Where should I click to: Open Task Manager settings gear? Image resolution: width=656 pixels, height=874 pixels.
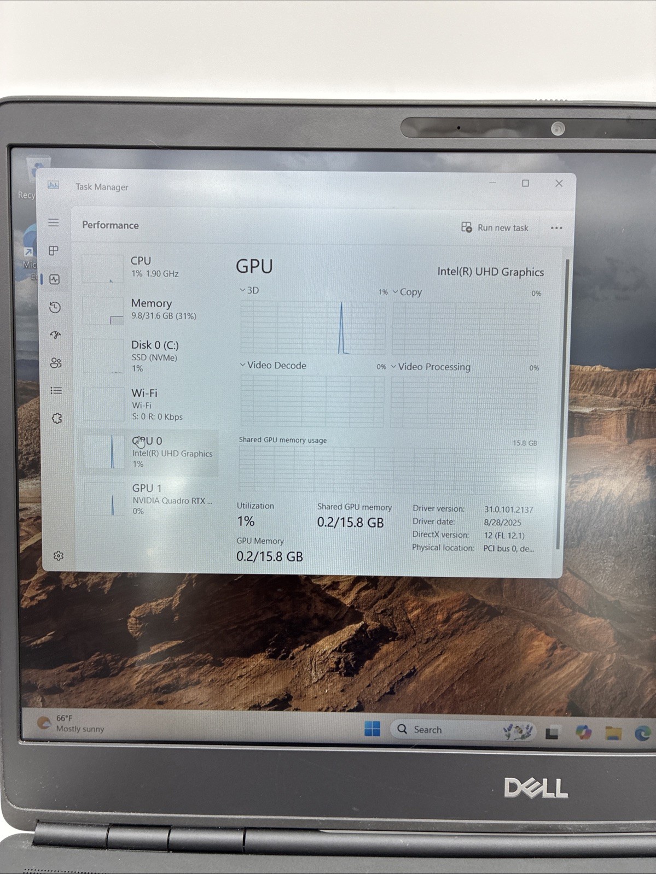click(x=59, y=556)
